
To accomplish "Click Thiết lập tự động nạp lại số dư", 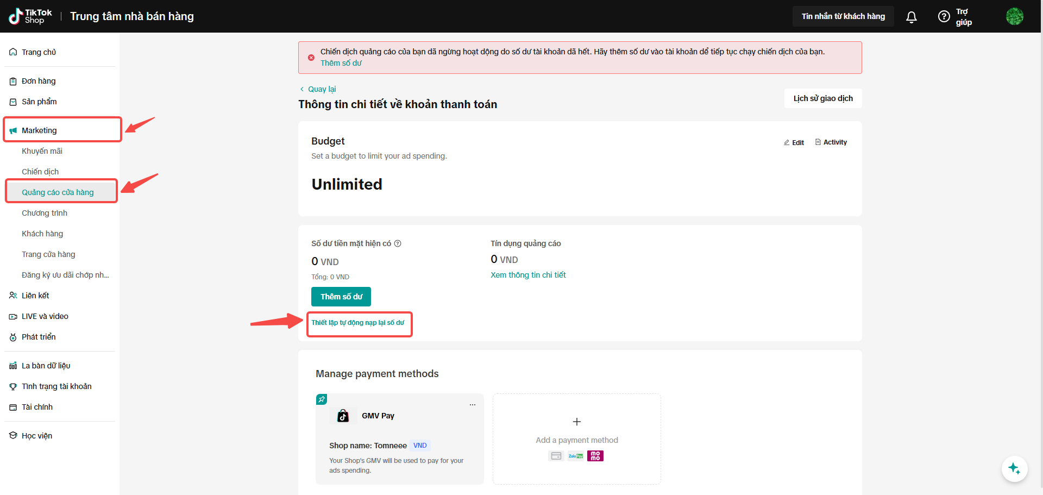I will (358, 323).
